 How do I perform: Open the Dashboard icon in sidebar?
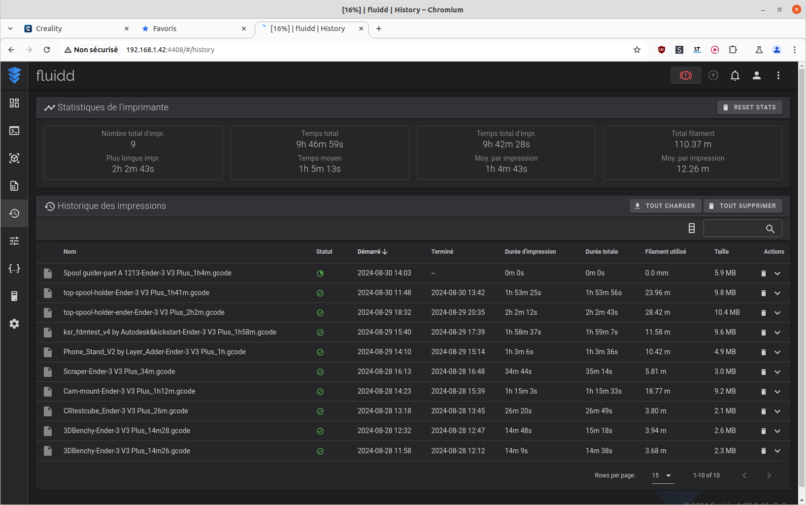coord(14,103)
